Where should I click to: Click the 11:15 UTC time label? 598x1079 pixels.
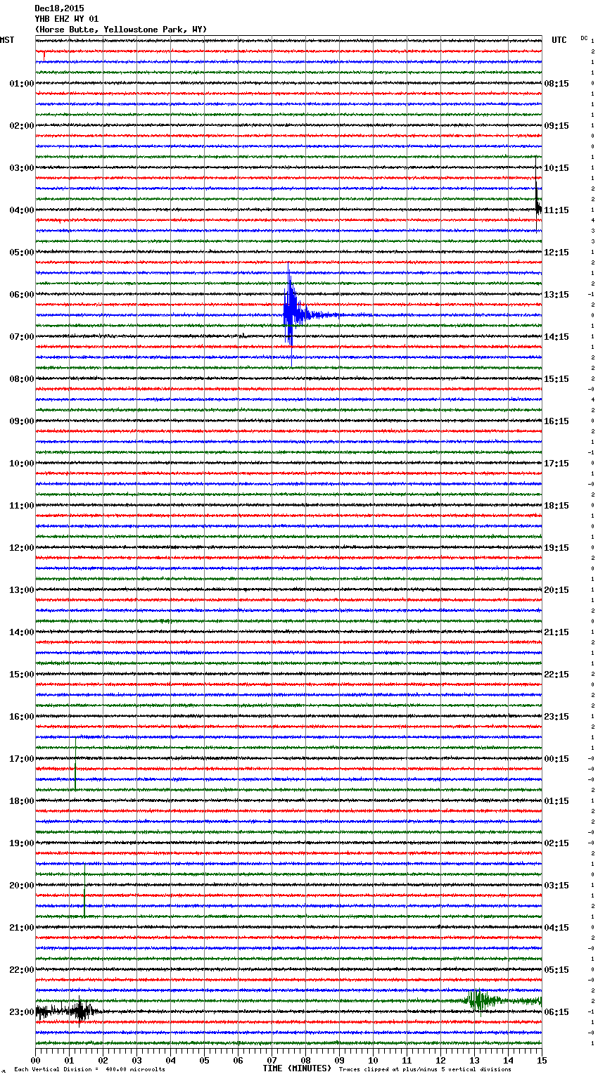click(x=556, y=210)
